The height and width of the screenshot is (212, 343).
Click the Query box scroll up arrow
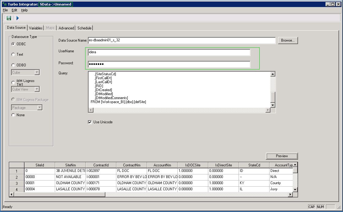click(x=273, y=74)
